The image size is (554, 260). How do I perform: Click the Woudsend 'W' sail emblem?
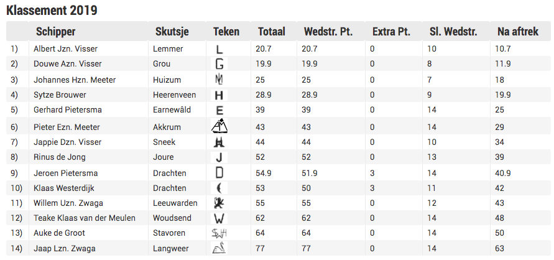pyautogui.click(x=219, y=218)
